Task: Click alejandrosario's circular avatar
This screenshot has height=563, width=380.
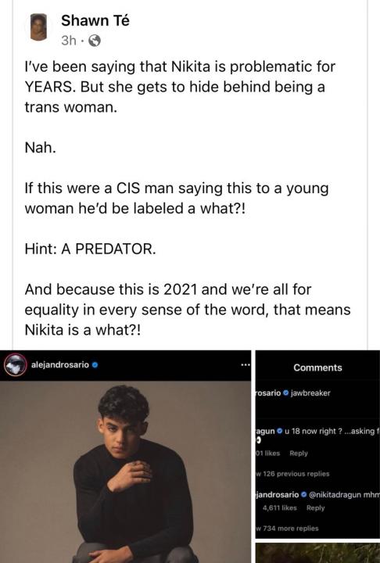Action: [16, 365]
